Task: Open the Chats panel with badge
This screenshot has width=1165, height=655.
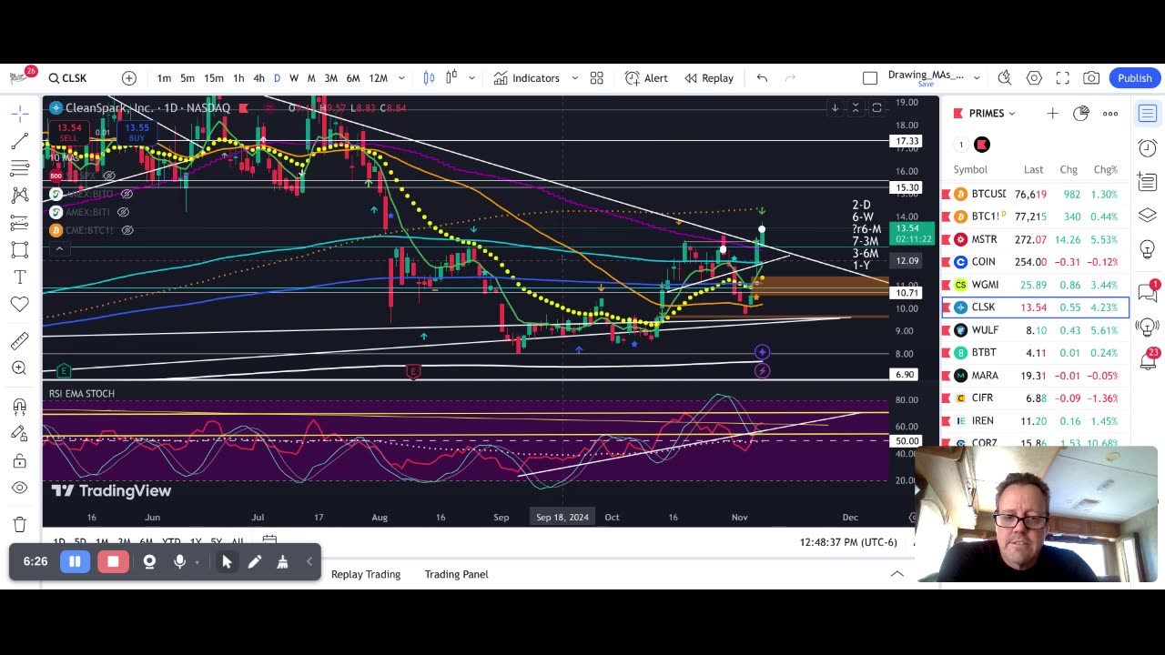Action: [1147, 292]
